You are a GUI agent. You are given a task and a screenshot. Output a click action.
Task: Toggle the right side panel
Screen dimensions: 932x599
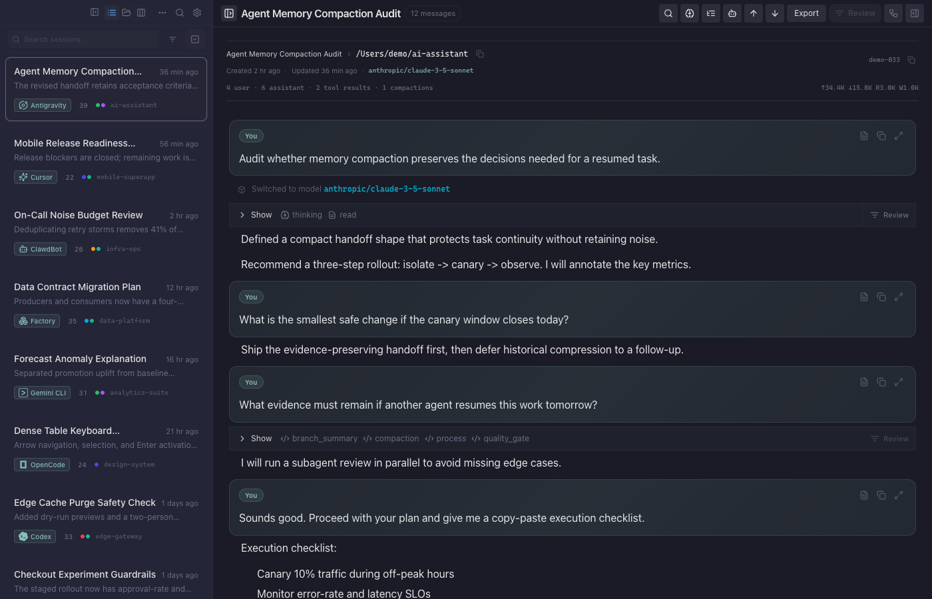[x=915, y=13]
